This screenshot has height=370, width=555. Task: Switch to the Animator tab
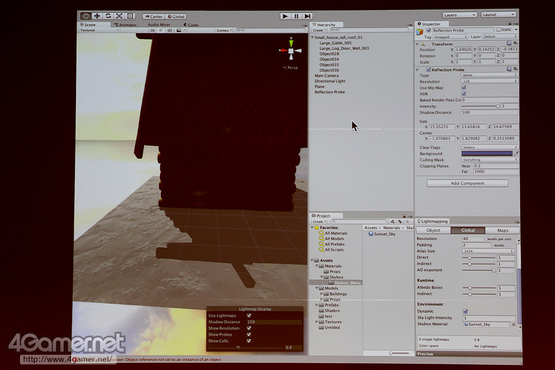(x=125, y=25)
